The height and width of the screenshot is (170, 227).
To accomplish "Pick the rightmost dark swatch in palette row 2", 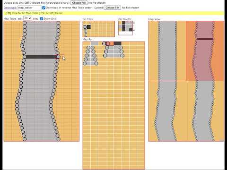I will coord(131,30).
